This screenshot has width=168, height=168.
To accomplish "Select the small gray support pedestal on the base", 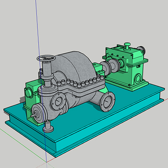I will [x=48, y=127].
